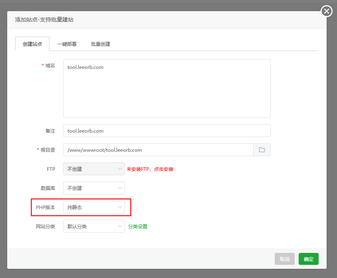Open the 网站分类 dropdown showing 默认分类
The width and height of the screenshot is (337, 278).
[x=94, y=226]
